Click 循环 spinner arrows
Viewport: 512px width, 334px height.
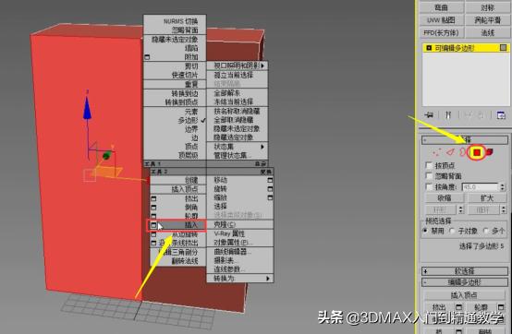coord(504,209)
